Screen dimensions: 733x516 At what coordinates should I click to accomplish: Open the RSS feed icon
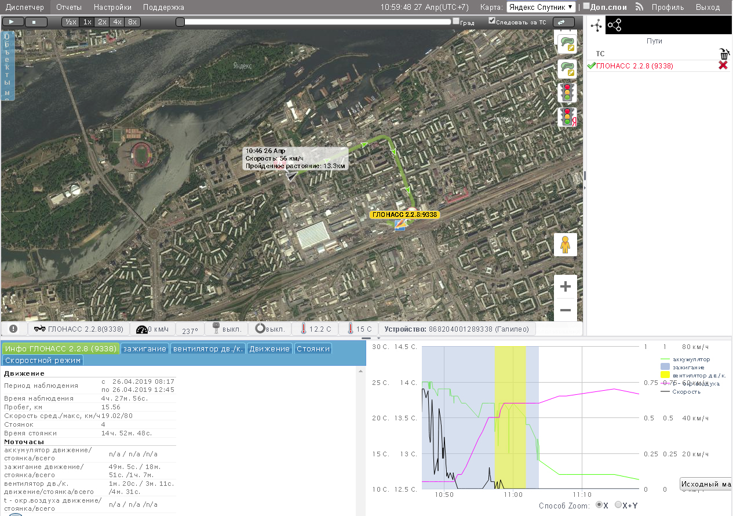[x=640, y=7]
